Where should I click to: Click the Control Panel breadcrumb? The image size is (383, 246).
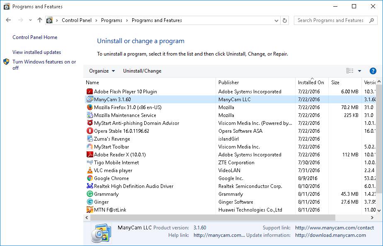pyautogui.click(x=77, y=20)
